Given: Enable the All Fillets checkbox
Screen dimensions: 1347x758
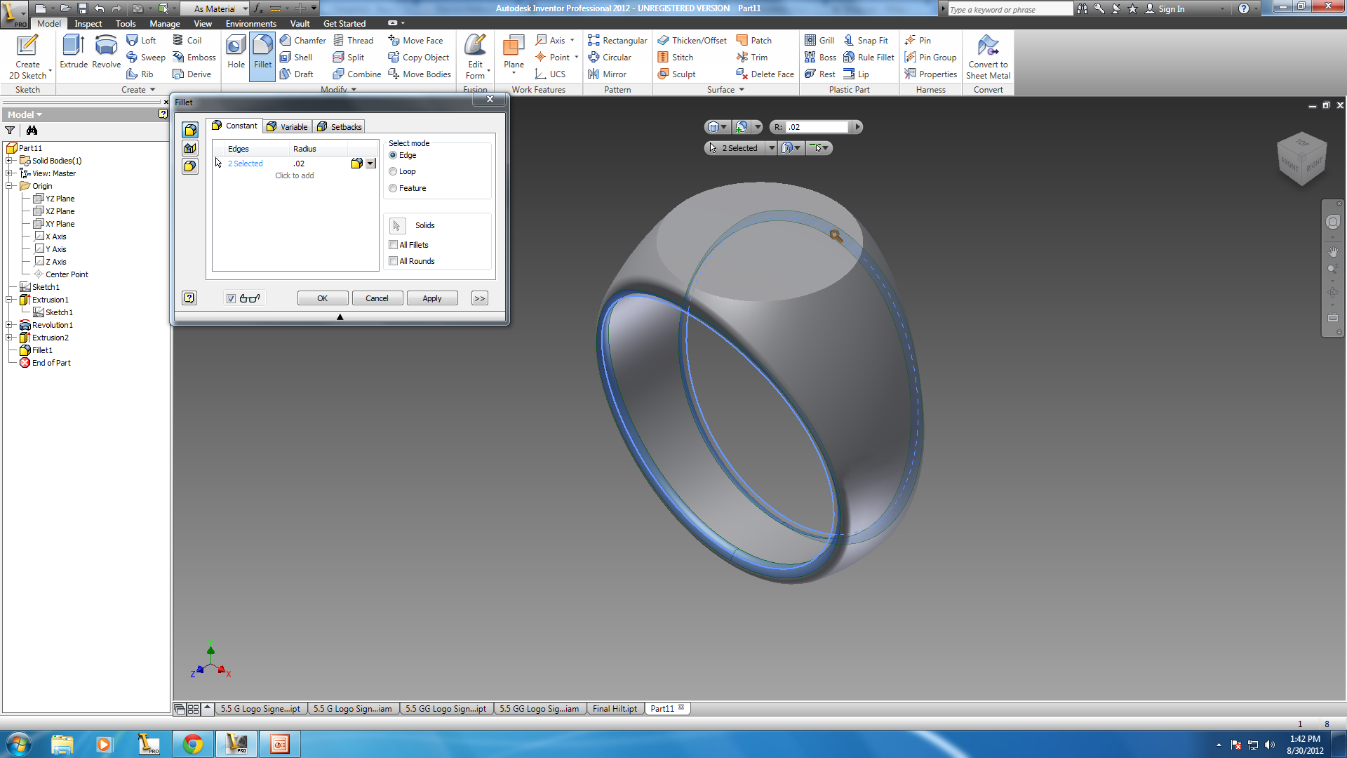Looking at the screenshot, I should pyautogui.click(x=394, y=245).
